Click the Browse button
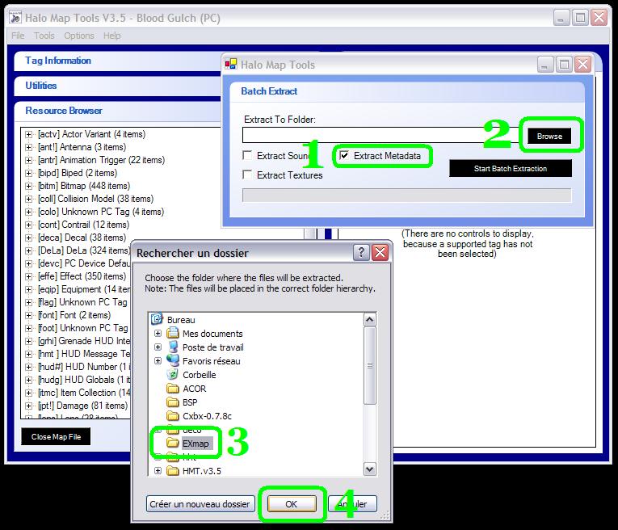This screenshot has width=618, height=530. pyautogui.click(x=549, y=136)
